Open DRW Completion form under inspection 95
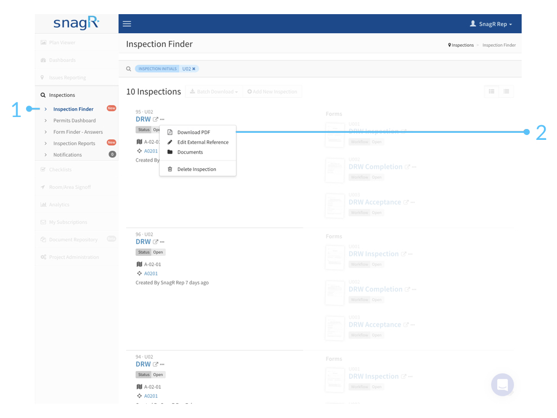 pos(375,167)
